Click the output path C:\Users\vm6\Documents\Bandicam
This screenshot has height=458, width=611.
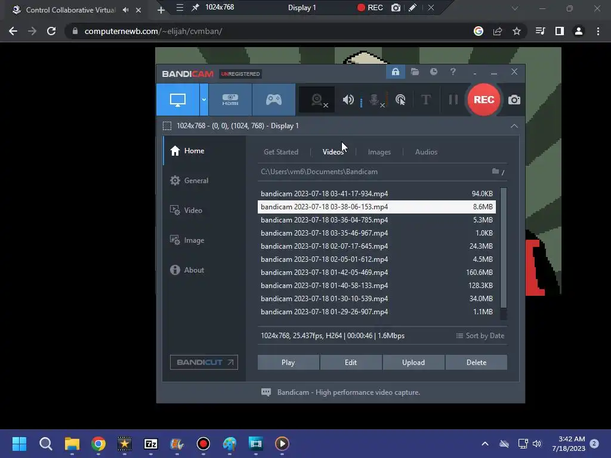[319, 172]
